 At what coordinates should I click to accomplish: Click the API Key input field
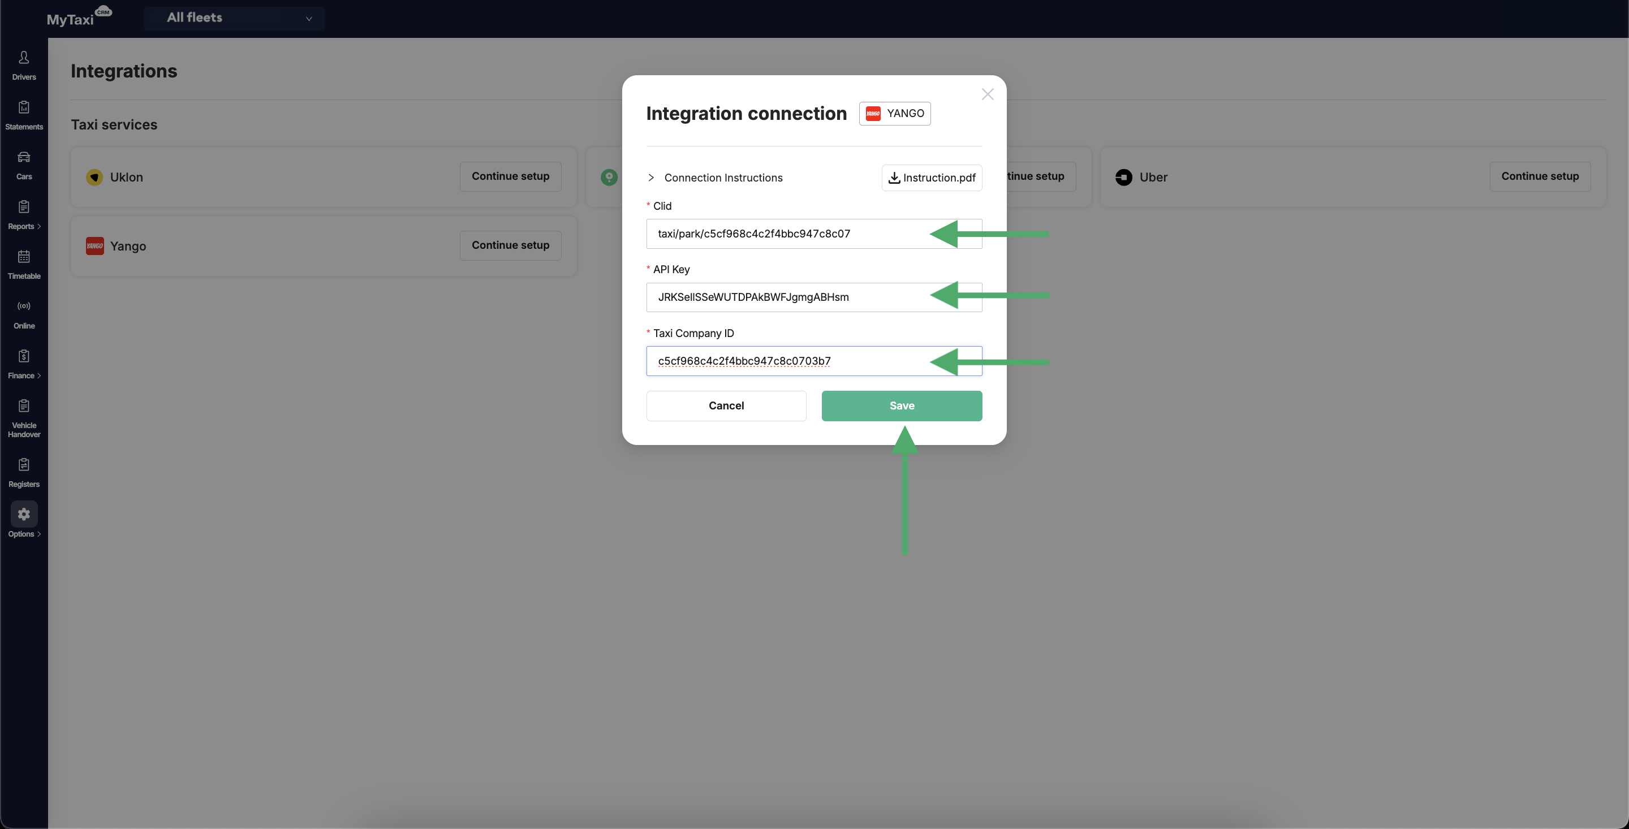pos(814,297)
